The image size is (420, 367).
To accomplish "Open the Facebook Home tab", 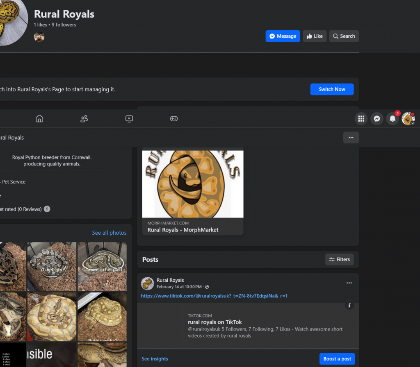I will (x=39, y=118).
